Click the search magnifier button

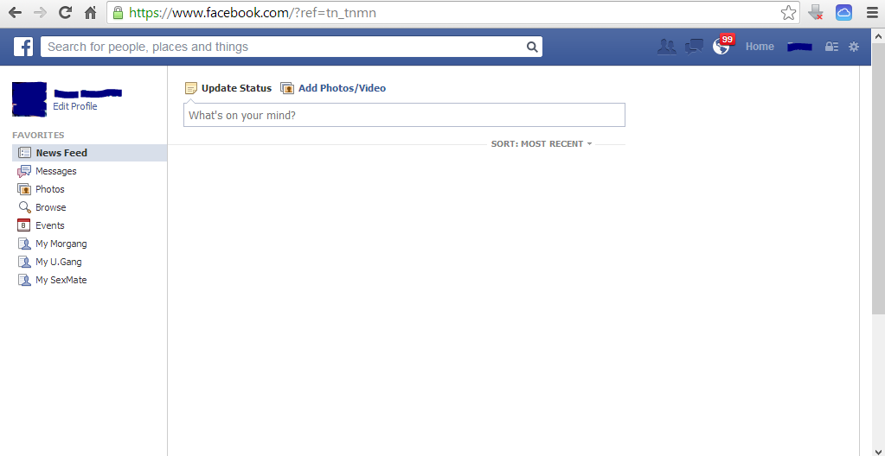click(532, 47)
